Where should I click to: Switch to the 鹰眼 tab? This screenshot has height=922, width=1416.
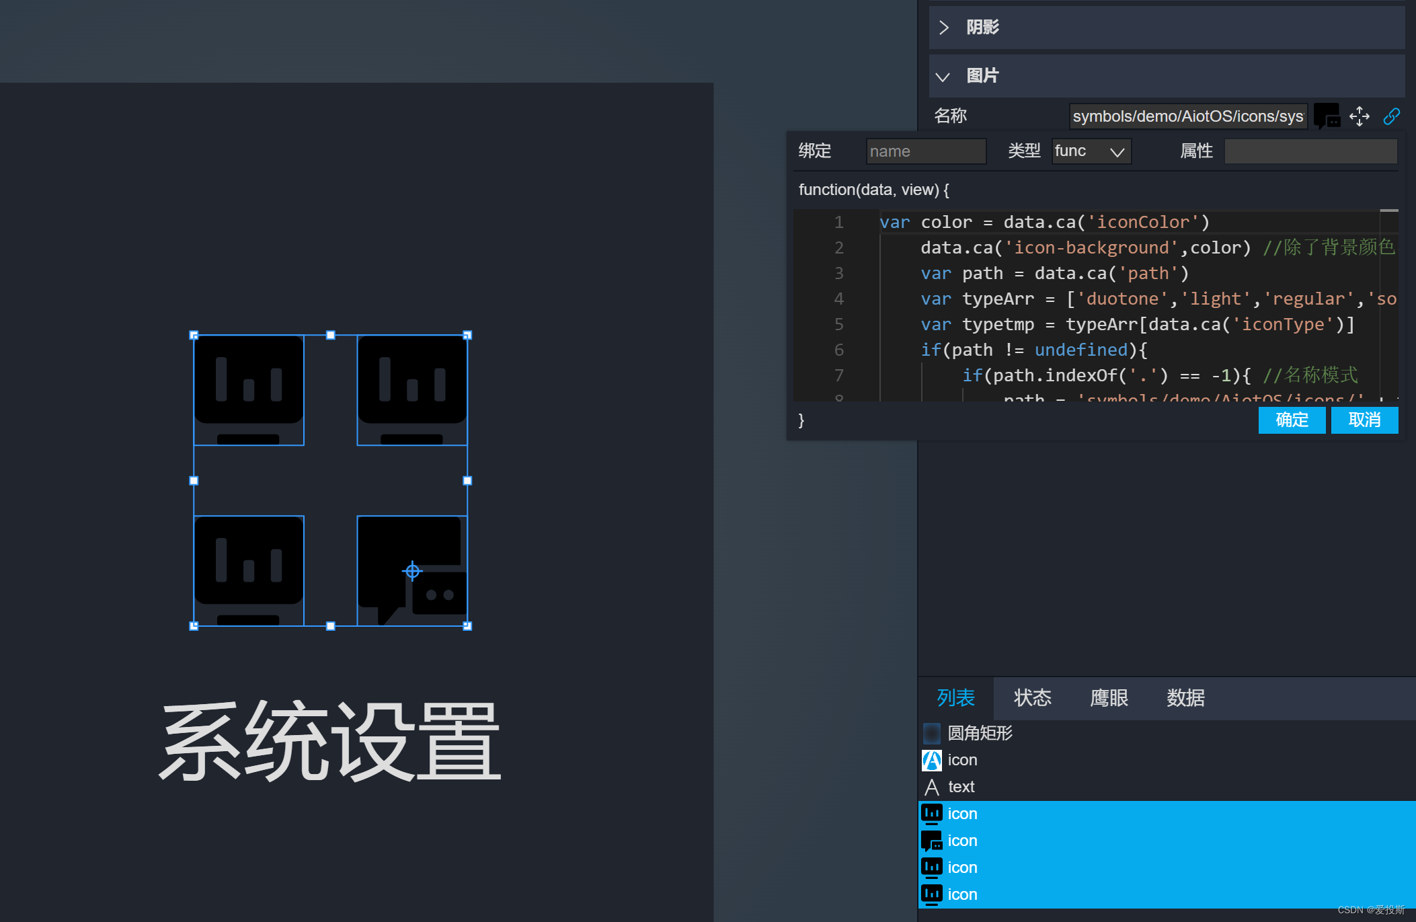[x=1109, y=698]
